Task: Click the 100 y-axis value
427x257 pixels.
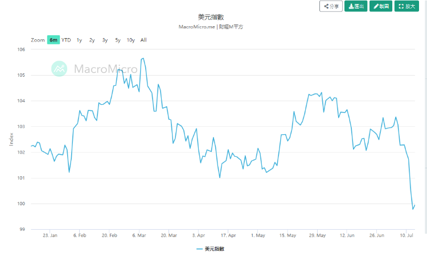Action: click(x=21, y=204)
